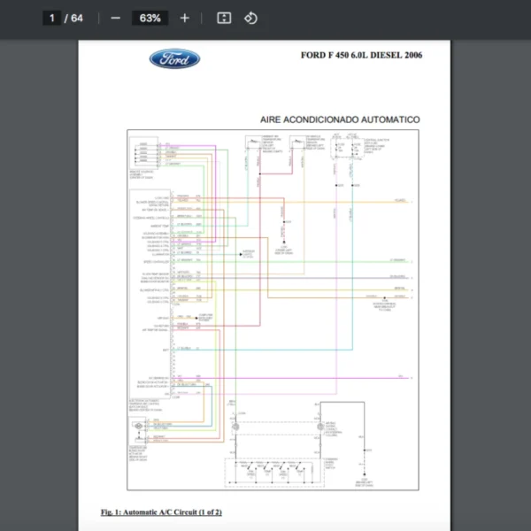Select the current page number field

click(52, 18)
